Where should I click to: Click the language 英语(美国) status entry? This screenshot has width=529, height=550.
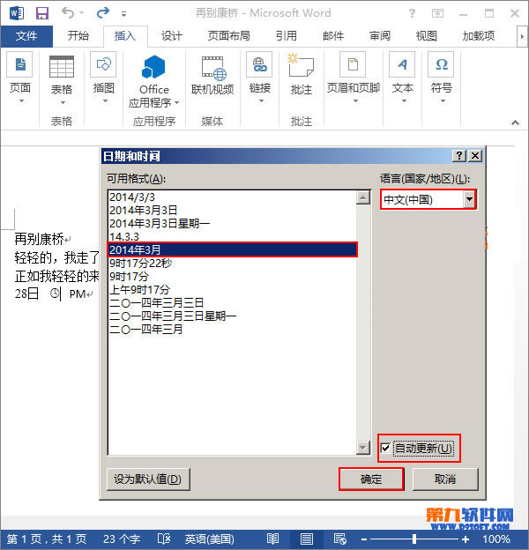[x=210, y=539]
